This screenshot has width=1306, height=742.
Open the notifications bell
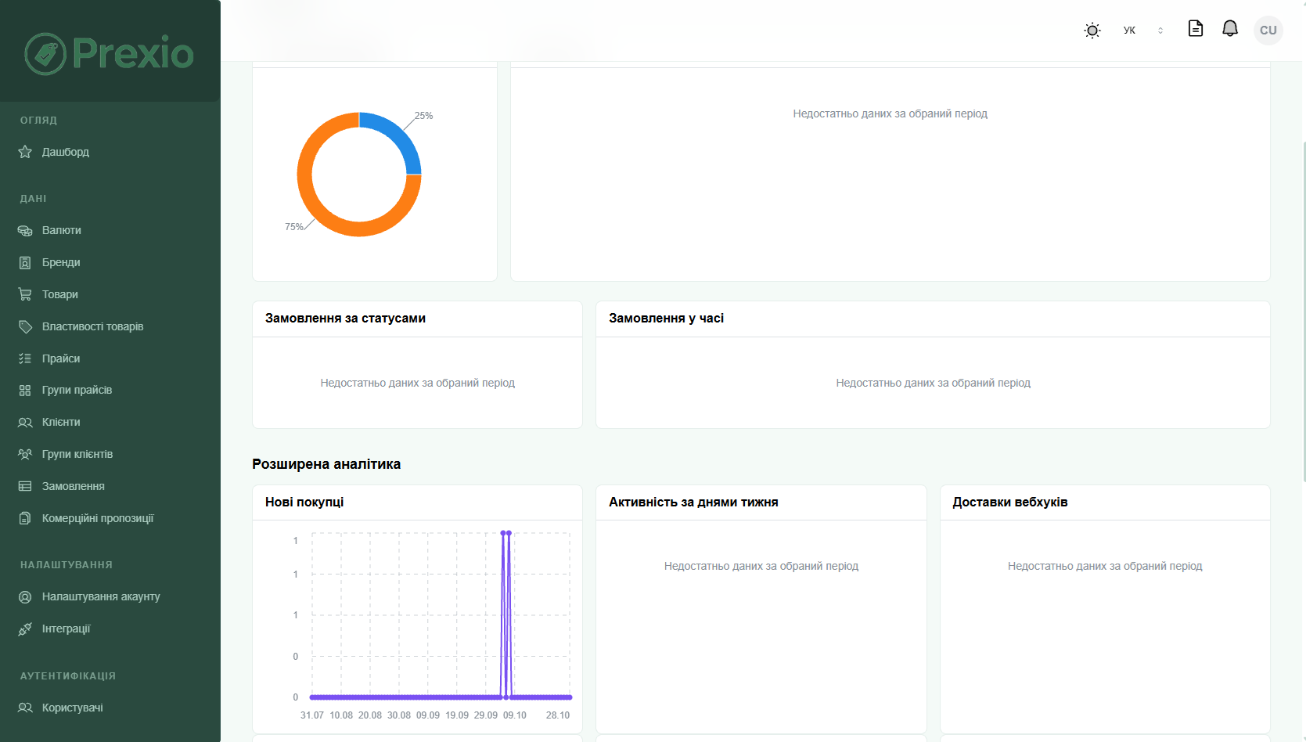pyautogui.click(x=1230, y=29)
